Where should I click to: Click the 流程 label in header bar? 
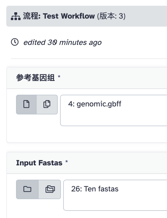[32, 16]
